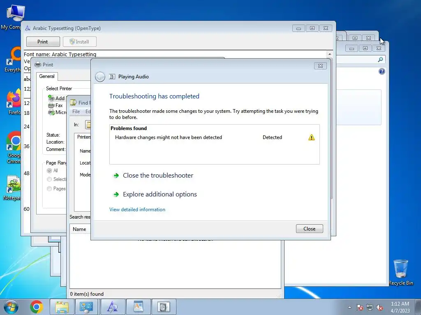Close the Playing Audio dialog with X

[x=320, y=66]
